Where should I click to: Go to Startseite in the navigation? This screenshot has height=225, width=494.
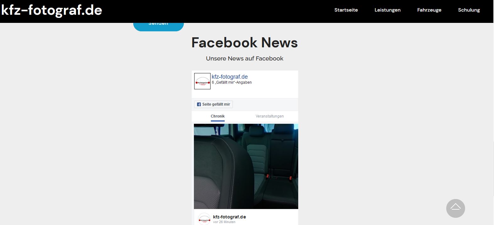(346, 10)
